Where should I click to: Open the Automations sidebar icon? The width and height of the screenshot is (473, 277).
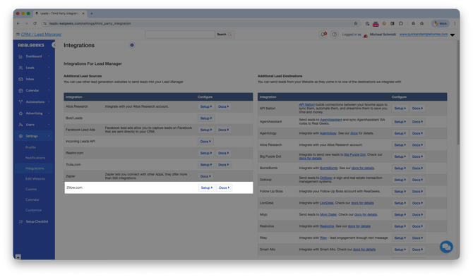click(20, 101)
